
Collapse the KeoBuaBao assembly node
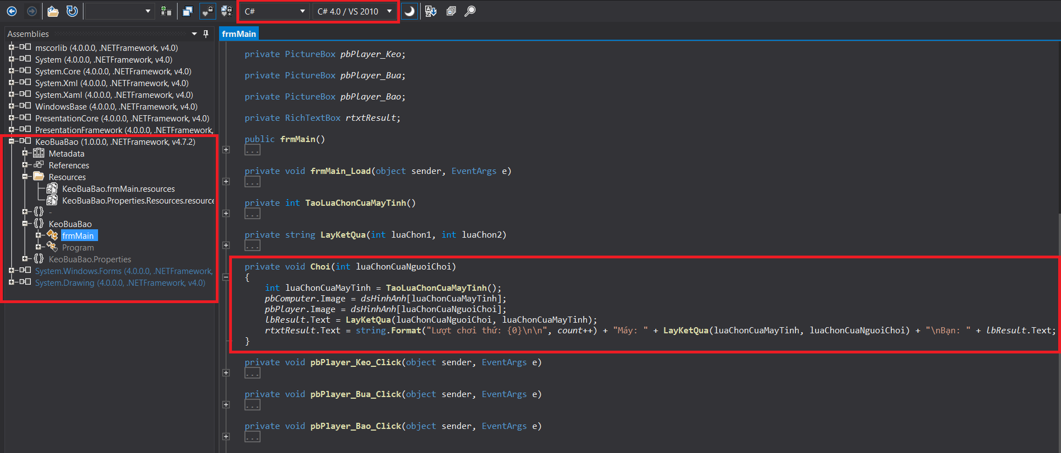coord(11,141)
